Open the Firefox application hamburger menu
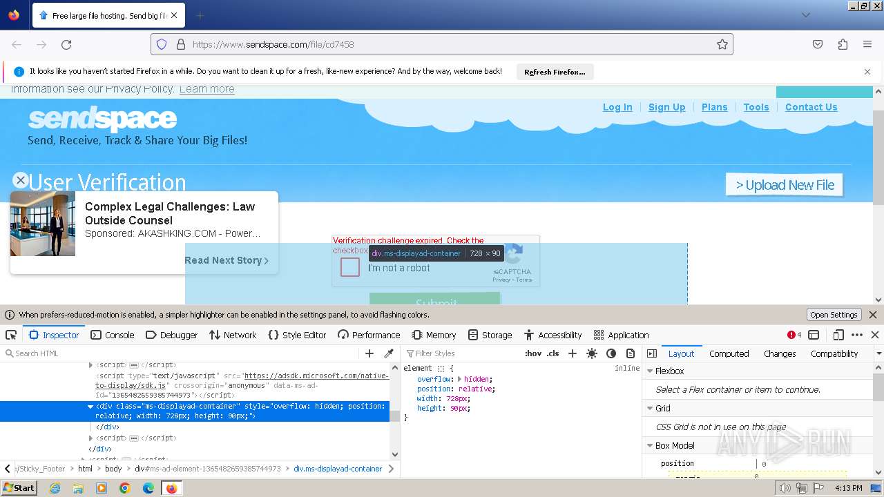The width and height of the screenshot is (884, 497). pos(867,44)
